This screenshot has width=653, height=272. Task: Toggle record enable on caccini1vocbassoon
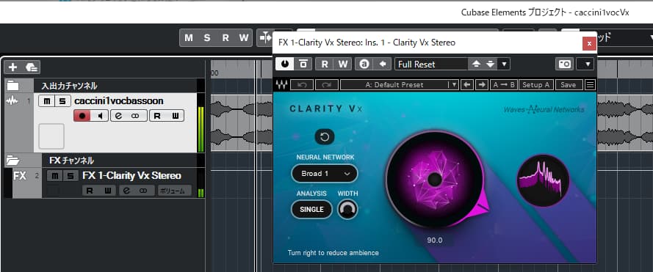pos(82,116)
